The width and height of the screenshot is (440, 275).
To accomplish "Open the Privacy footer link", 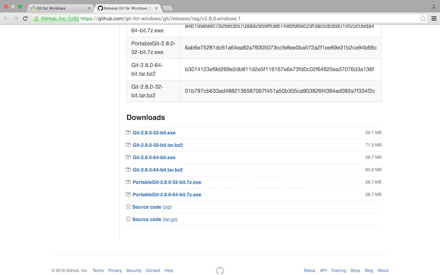I will tap(115, 271).
